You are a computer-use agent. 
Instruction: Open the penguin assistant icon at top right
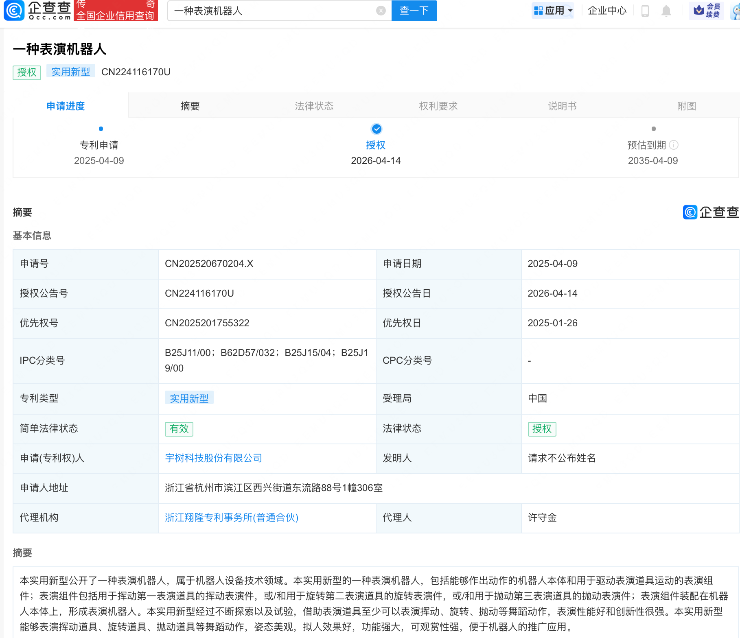click(734, 11)
